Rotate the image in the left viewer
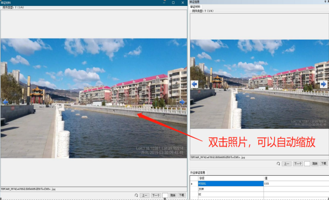329x200 pixels. tap(136, 195)
